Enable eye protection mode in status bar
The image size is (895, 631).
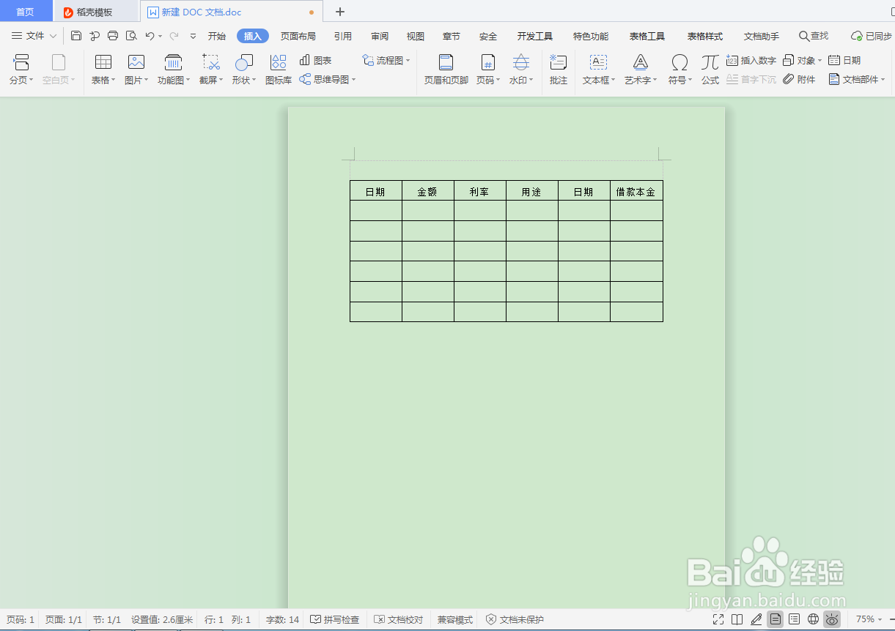(831, 619)
